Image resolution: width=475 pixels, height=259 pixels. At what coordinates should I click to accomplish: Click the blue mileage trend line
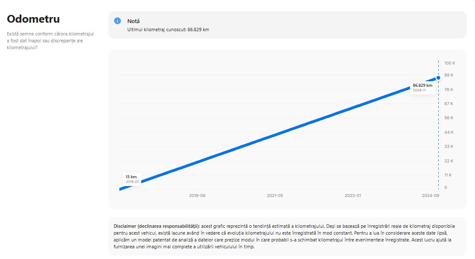[x=279, y=133]
